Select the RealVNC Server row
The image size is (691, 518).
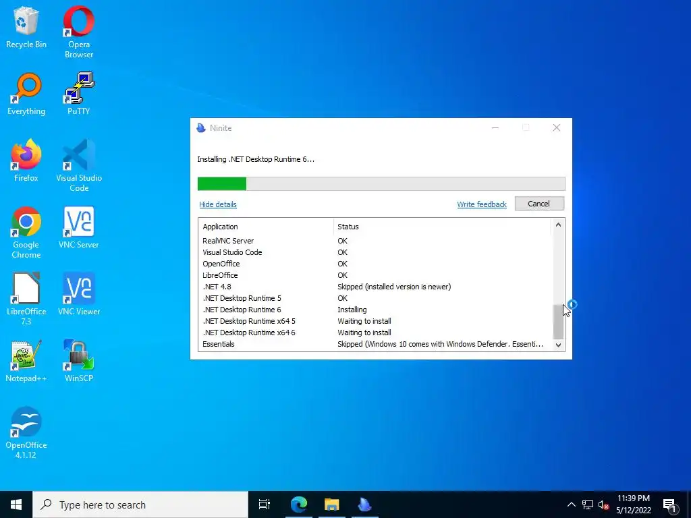pyautogui.click(x=375, y=241)
